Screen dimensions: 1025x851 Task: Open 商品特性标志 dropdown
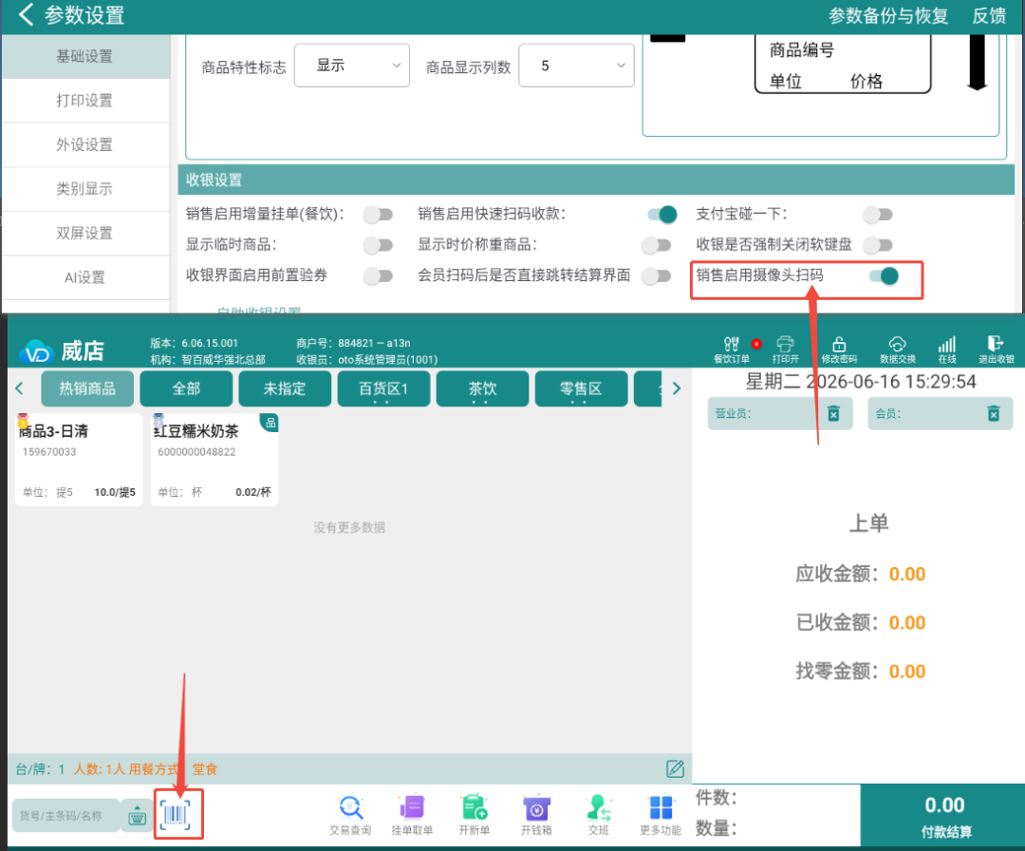pyautogui.click(x=352, y=66)
